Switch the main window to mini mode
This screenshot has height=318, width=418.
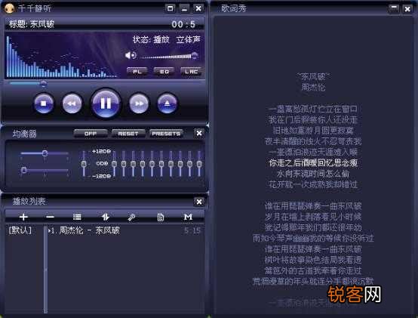170,8
